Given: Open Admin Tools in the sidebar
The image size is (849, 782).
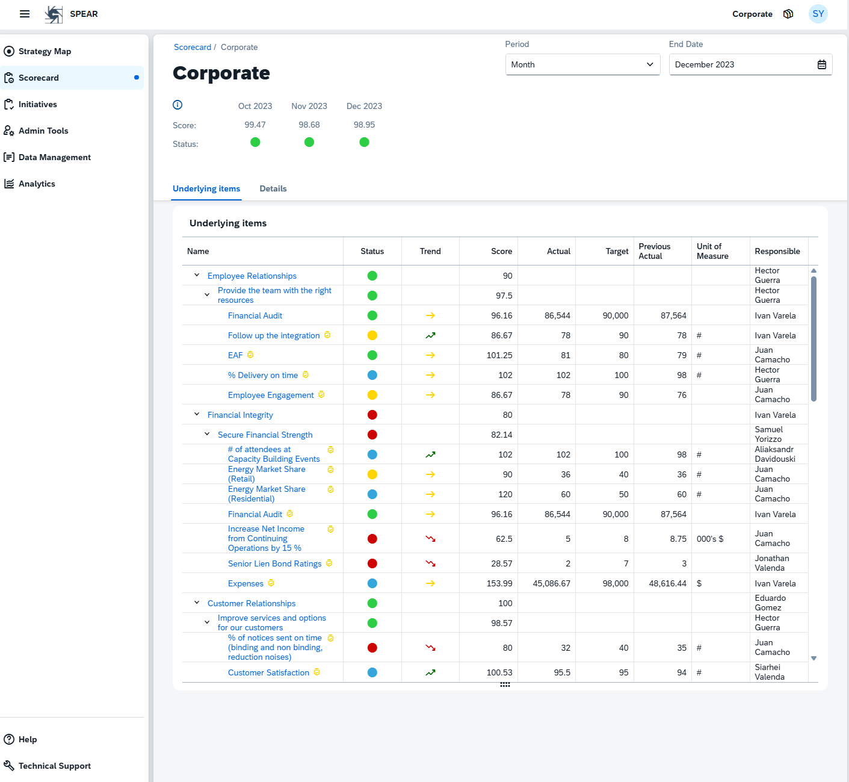Looking at the screenshot, I should 43,131.
